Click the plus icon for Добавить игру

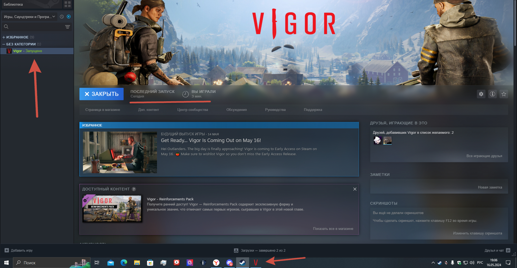pyautogui.click(x=7, y=250)
